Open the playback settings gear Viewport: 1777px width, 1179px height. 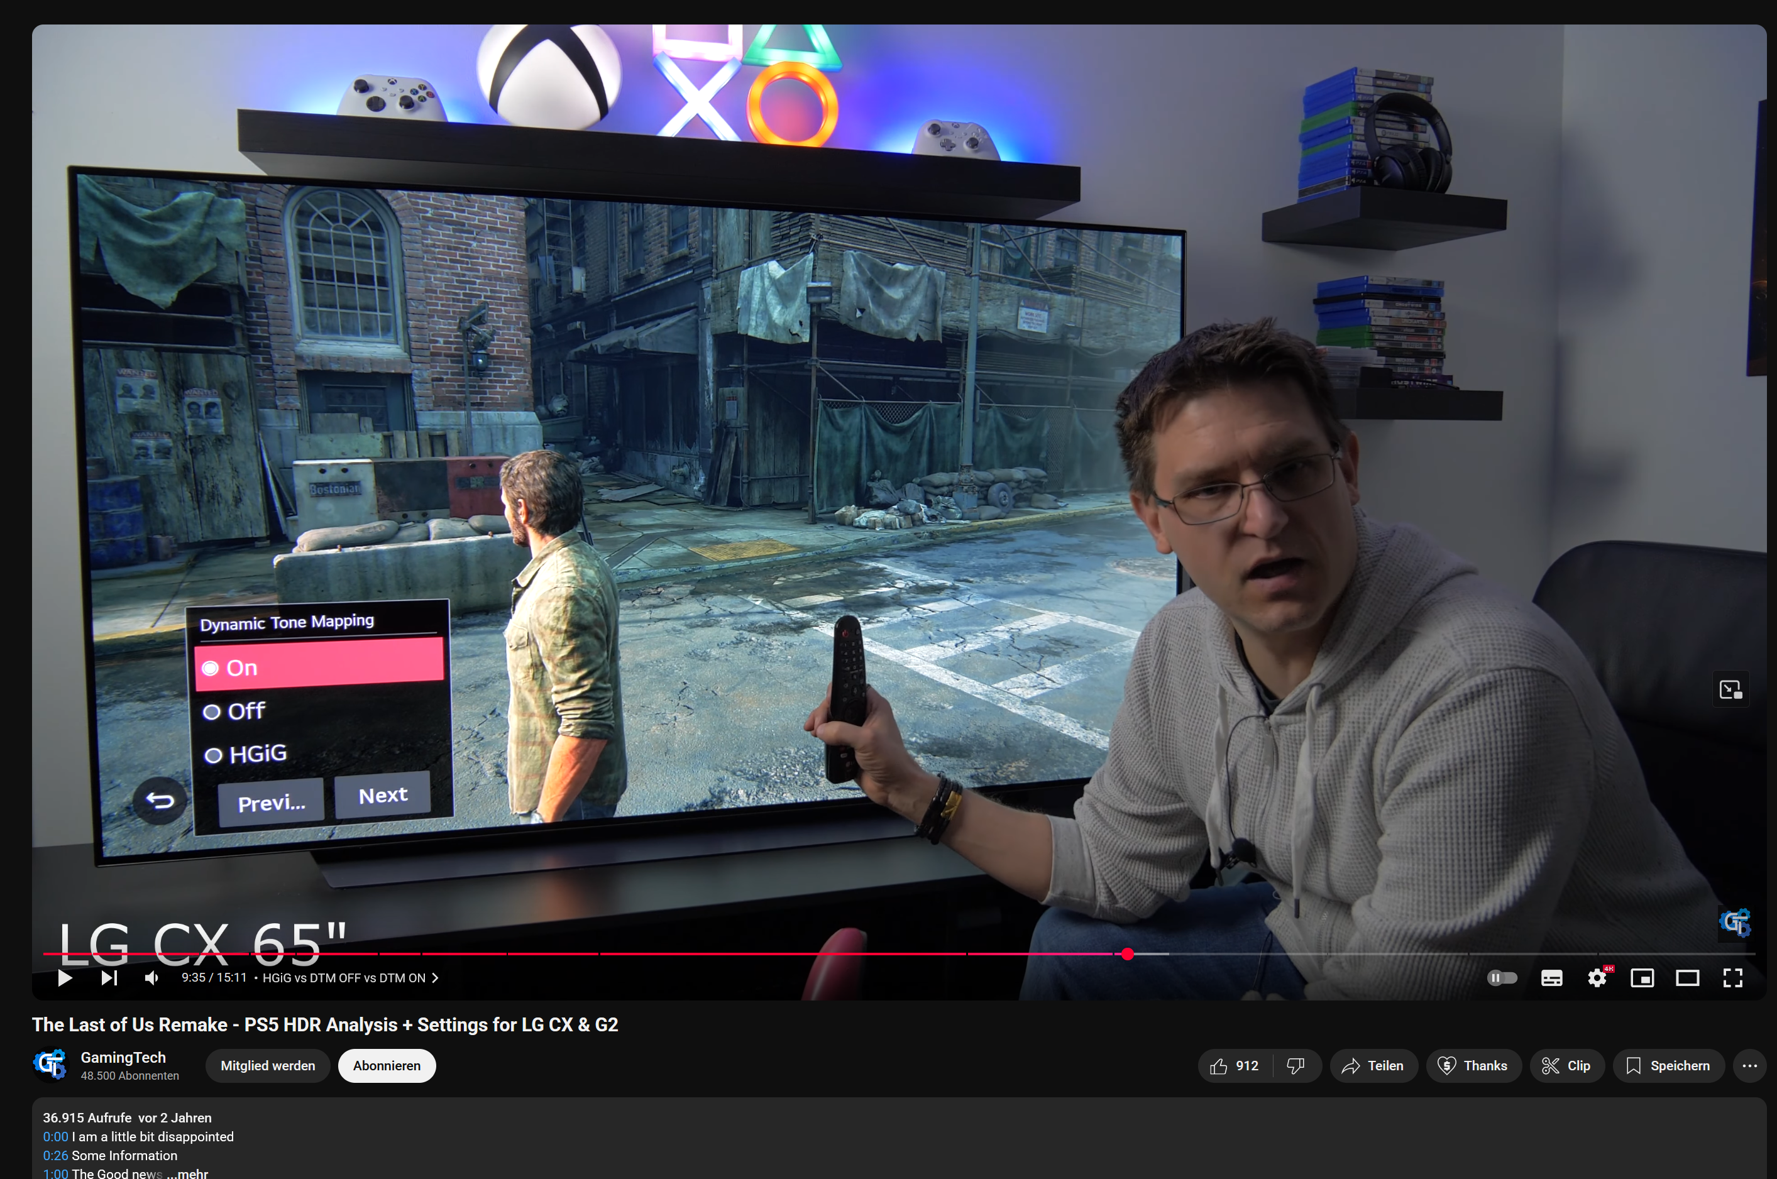click(1597, 977)
